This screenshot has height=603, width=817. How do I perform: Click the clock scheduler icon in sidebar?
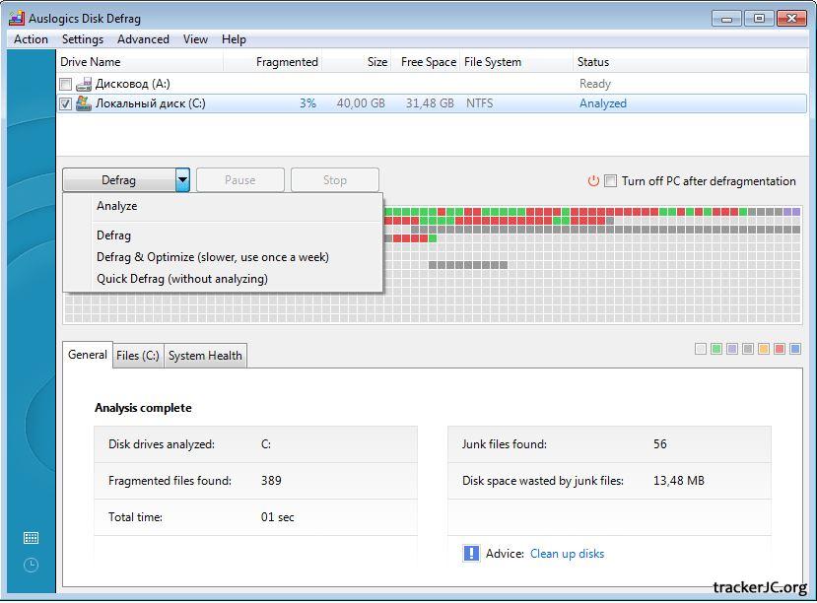pos(31,565)
